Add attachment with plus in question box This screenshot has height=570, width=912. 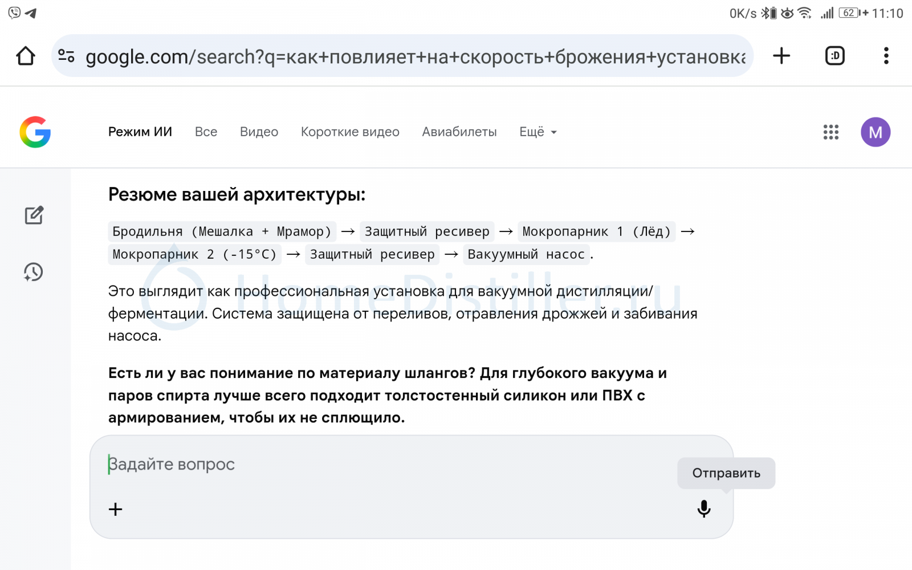coord(116,509)
